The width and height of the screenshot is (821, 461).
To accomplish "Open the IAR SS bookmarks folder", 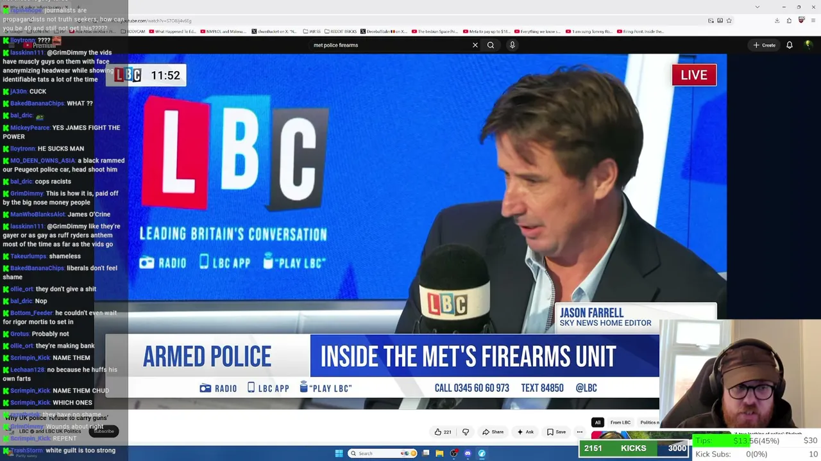I will pyautogui.click(x=312, y=31).
